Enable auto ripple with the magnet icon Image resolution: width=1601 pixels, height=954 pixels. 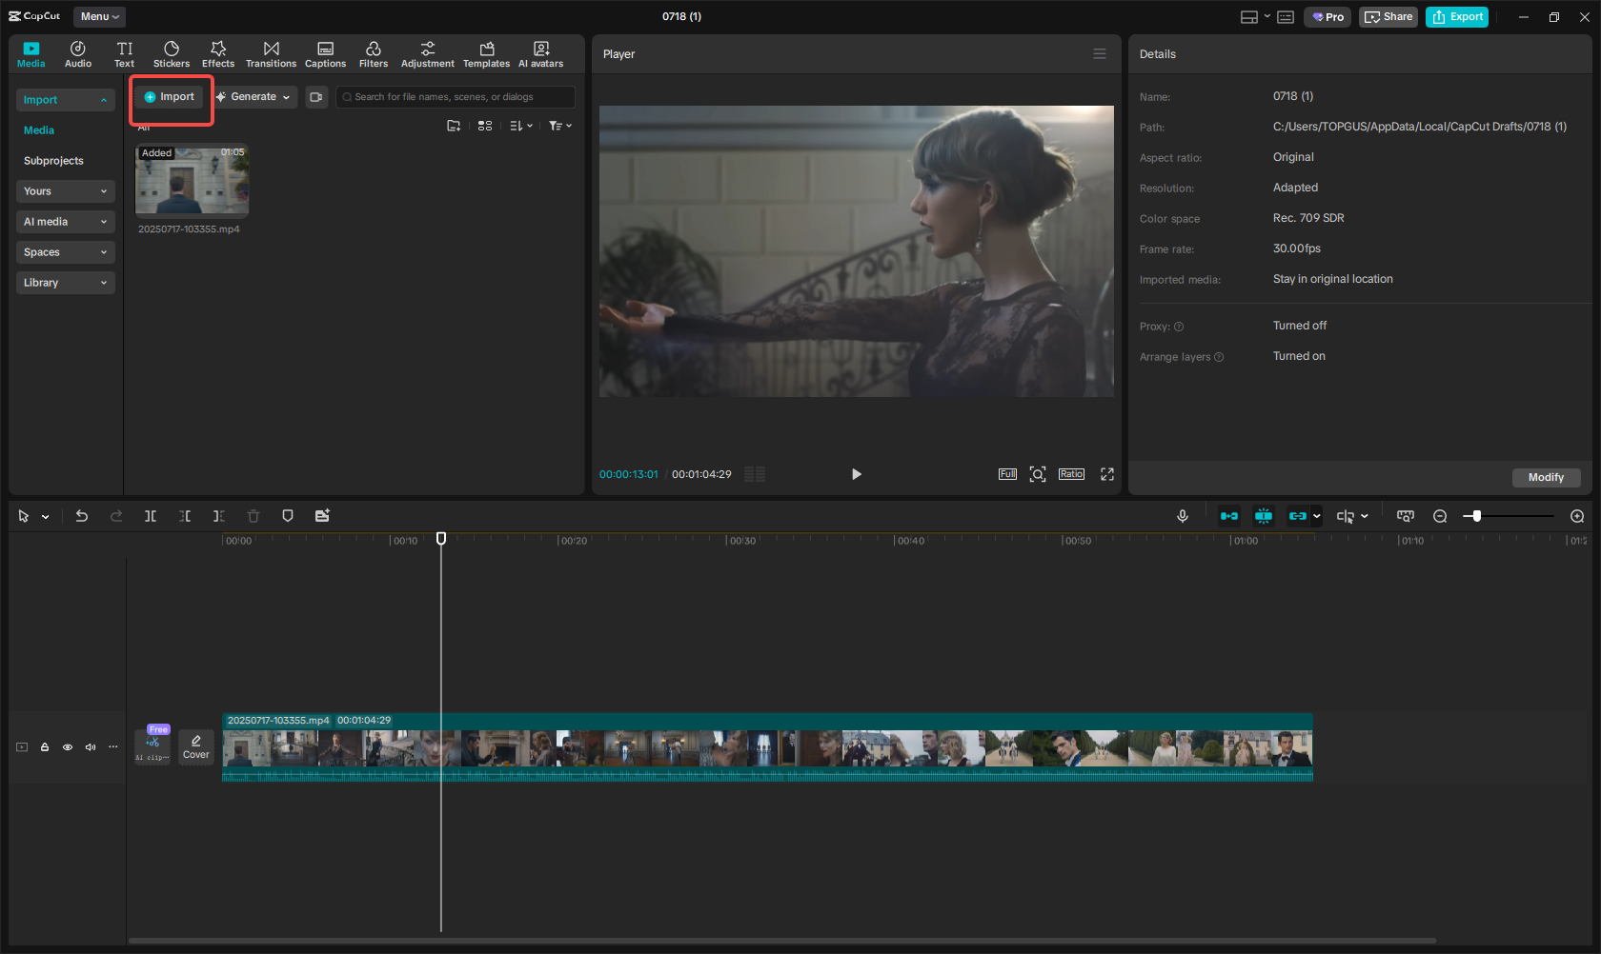click(1264, 515)
